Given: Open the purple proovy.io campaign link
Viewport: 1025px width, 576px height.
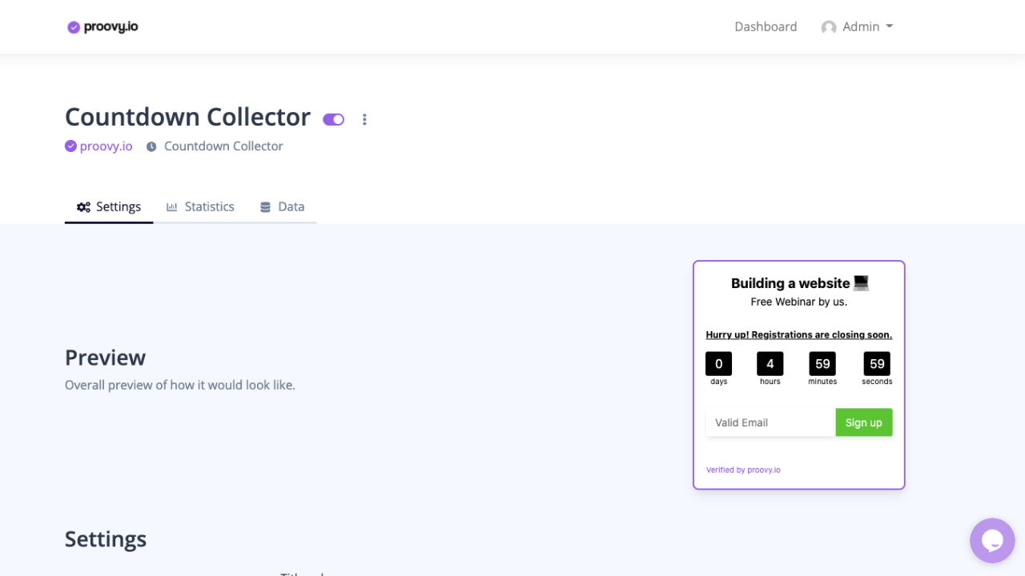Looking at the screenshot, I should pyautogui.click(x=106, y=146).
